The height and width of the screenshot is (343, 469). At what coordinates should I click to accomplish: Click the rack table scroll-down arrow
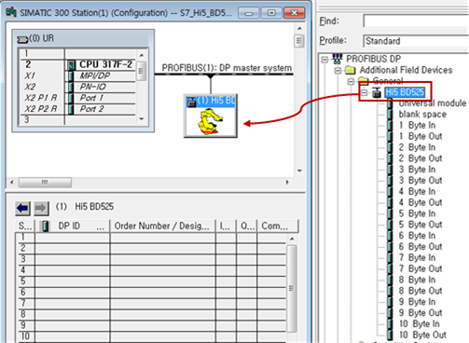pos(142,118)
